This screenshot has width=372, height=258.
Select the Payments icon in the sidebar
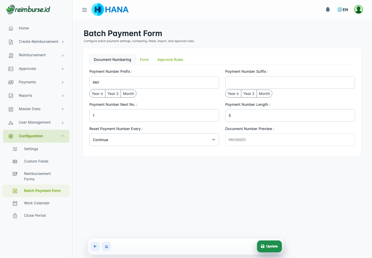[x=11, y=82]
